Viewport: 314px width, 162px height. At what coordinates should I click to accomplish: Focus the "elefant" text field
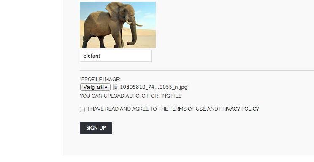(x=116, y=56)
